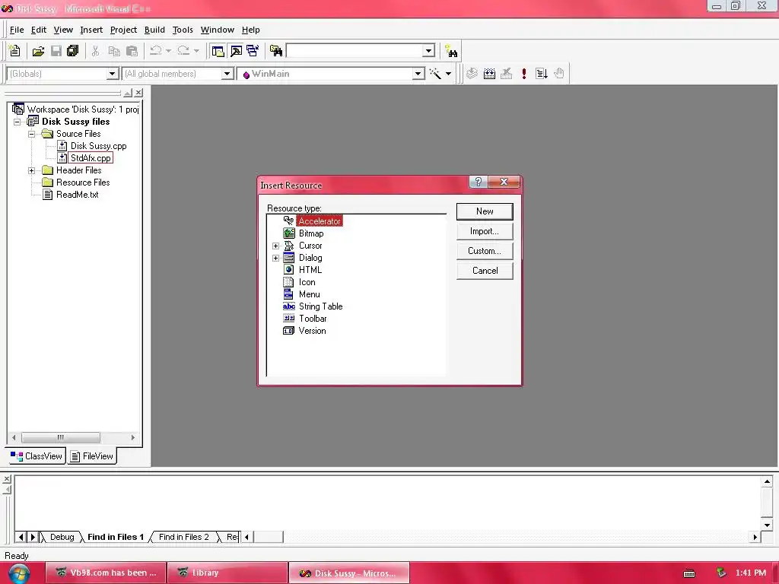Viewport: 779px width, 584px height.
Task: Click the workspace pane horizontal scrollbar thumb
Action: pos(61,437)
